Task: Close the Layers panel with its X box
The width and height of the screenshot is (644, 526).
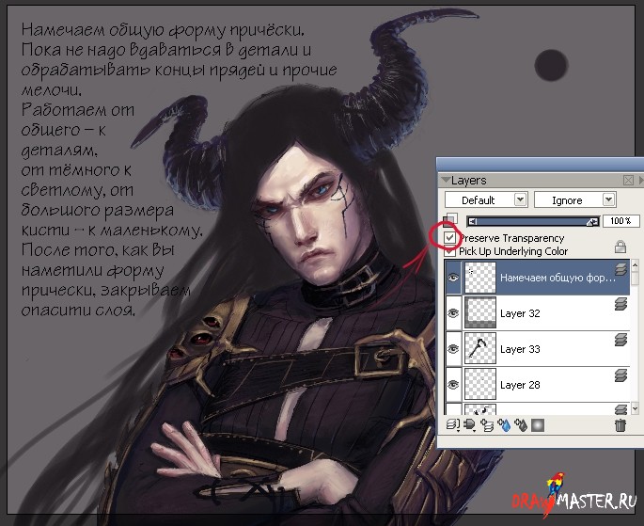Action: (x=628, y=180)
